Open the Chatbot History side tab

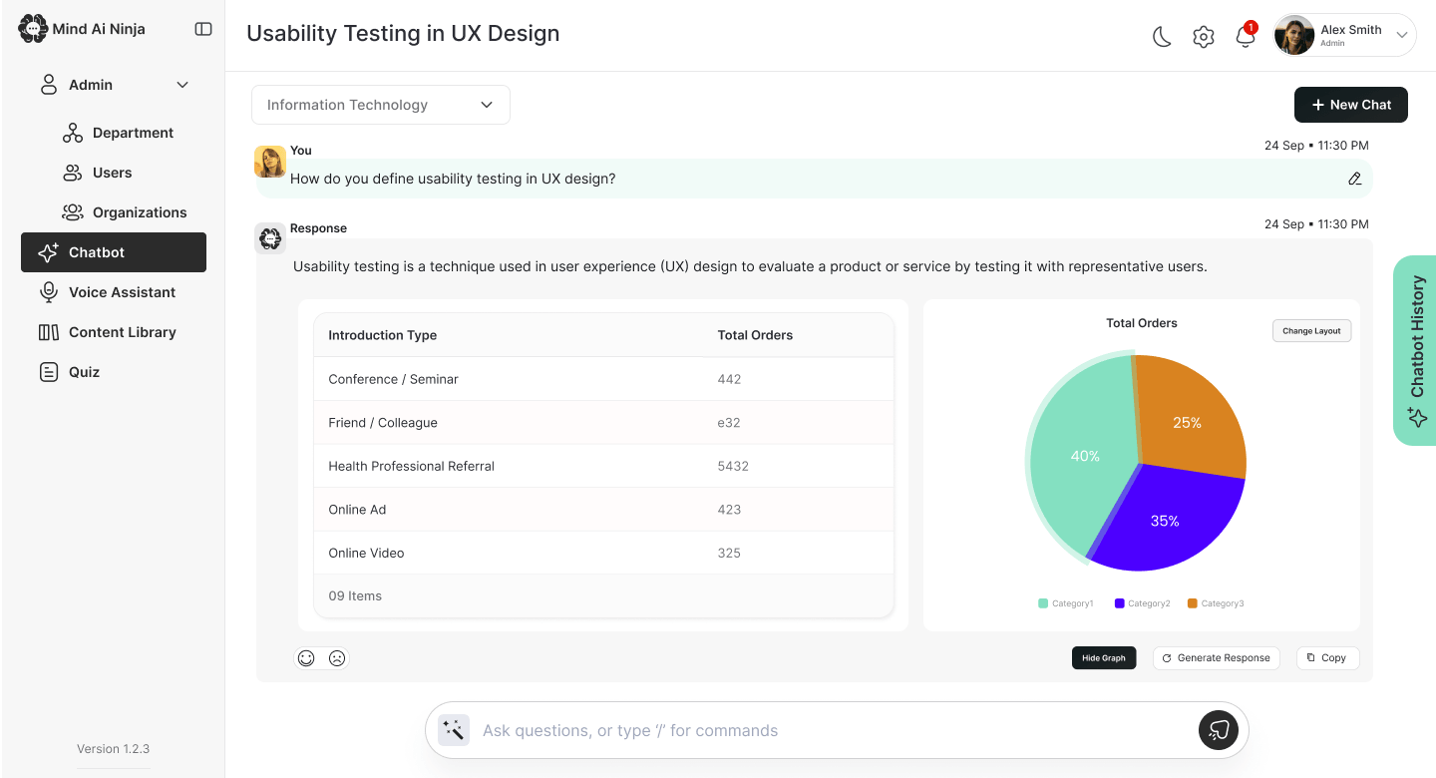pos(1414,350)
